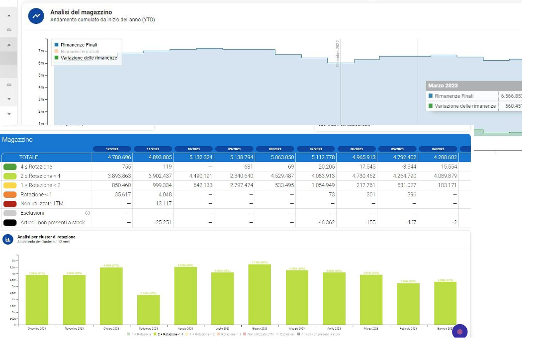The image size is (533, 348).
Task: Click the cell value 35.617 in 'Rotazione < 1' row
Action: coord(123,194)
